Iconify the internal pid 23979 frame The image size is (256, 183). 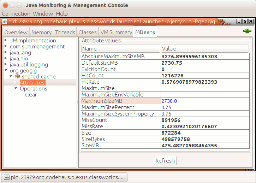pos(239,22)
